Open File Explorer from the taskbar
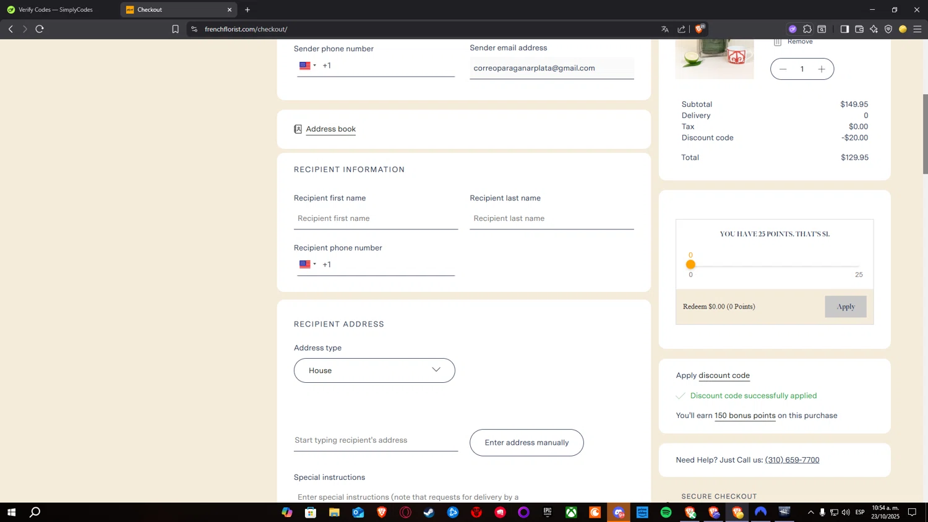 coord(334,512)
